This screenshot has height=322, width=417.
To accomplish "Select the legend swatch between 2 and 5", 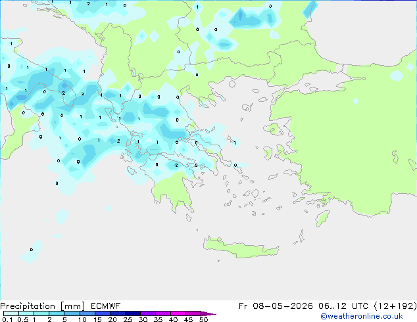I will tap(57, 313).
